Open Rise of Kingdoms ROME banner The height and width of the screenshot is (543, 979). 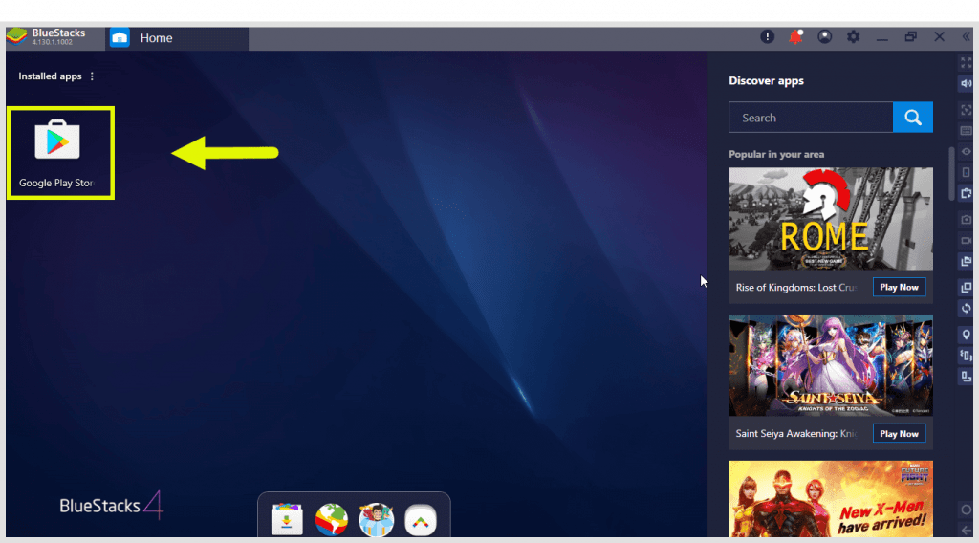(x=831, y=219)
